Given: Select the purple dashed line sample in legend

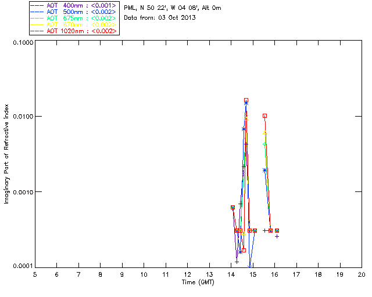Looking at the screenshot, I should click(37, 5).
